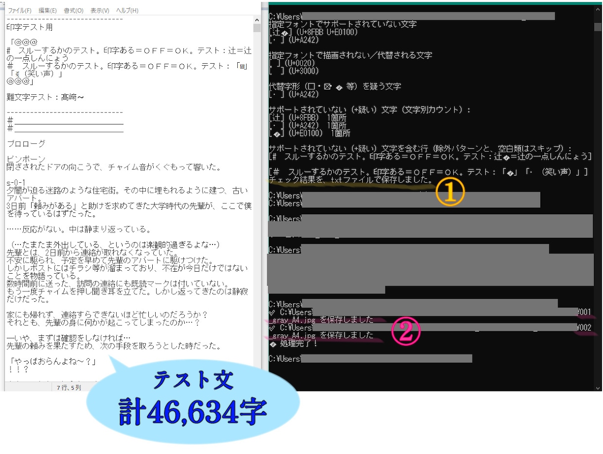The width and height of the screenshot is (603, 454).
Task: Click the ！！？ line in Notepad
Action: tap(18, 369)
